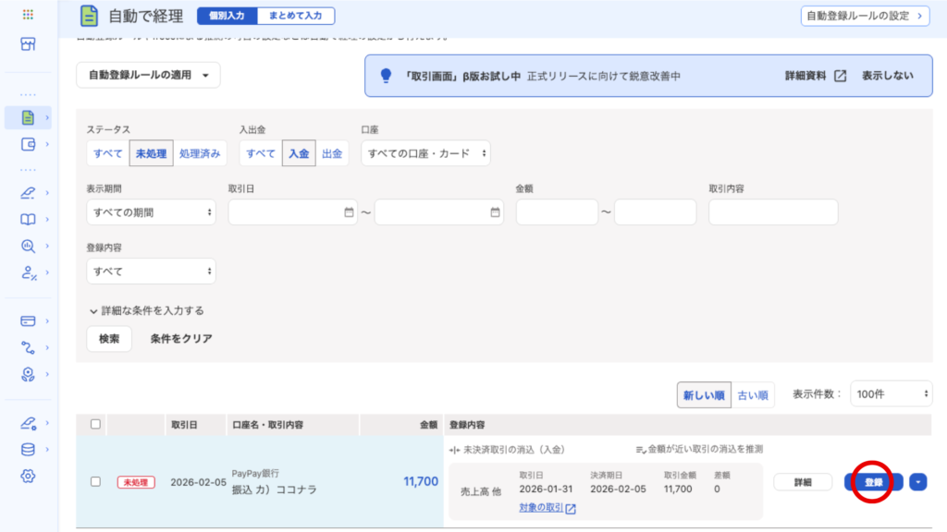Tick the checkbox for the PayPay銀行 row
947x532 pixels.
(95, 481)
